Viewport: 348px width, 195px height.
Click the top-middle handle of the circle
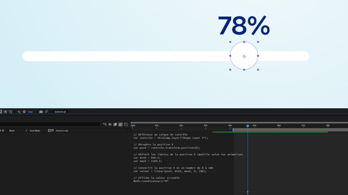click(244, 42)
